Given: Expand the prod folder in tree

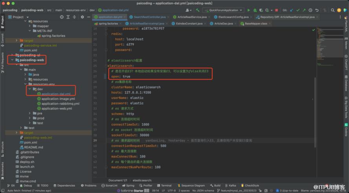Looking at the screenshot, I should 29,118.
